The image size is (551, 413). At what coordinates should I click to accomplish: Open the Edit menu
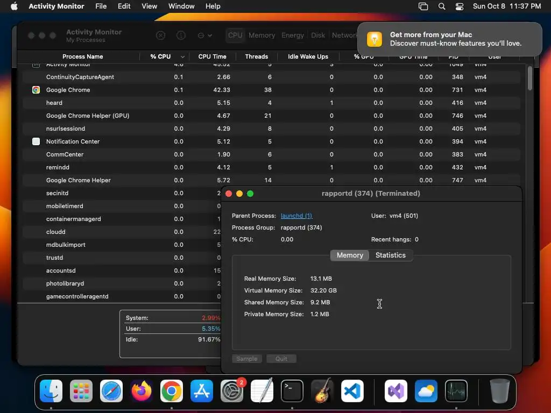coord(124,6)
